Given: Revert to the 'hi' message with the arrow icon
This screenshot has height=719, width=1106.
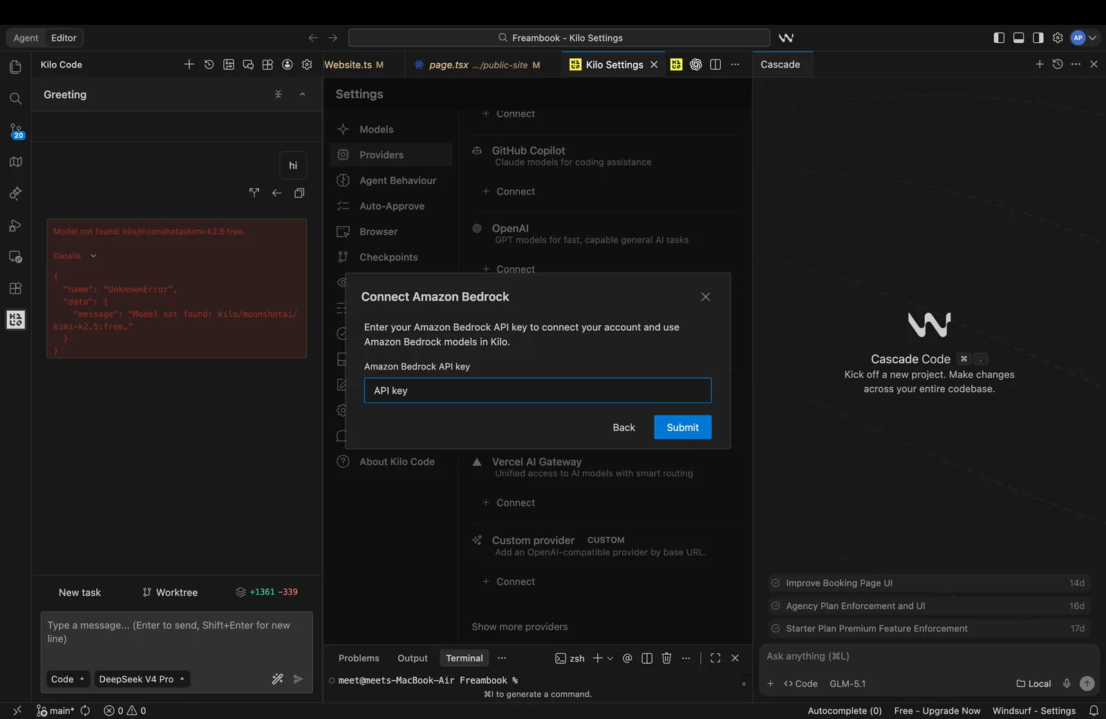Looking at the screenshot, I should tap(276, 193).
